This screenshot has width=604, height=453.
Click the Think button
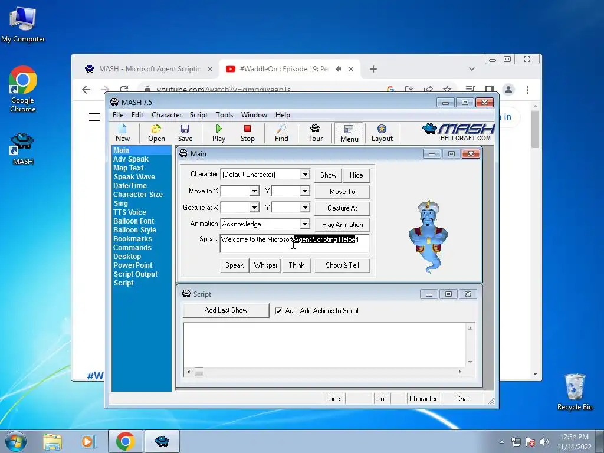tap(297, 265)
